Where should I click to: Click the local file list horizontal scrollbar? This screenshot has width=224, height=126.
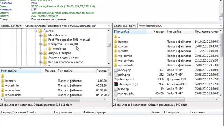coord(42,99)
